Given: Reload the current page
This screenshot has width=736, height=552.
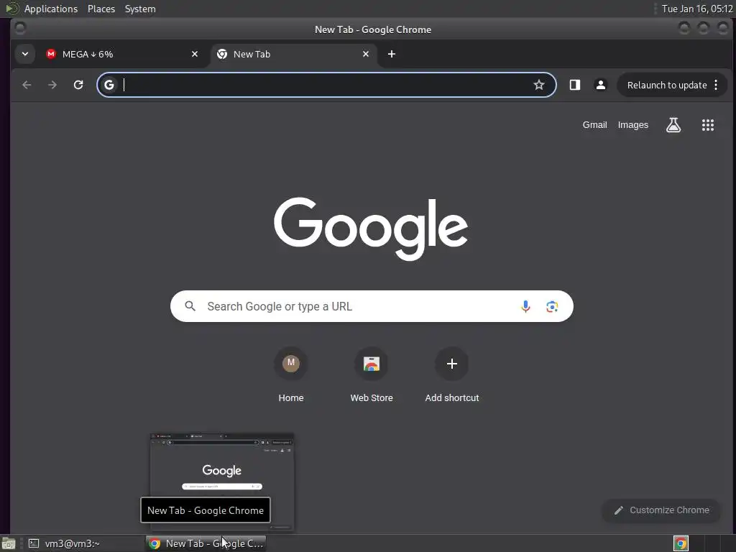Looking at the screenshot, I should click(x=78, y=85).
